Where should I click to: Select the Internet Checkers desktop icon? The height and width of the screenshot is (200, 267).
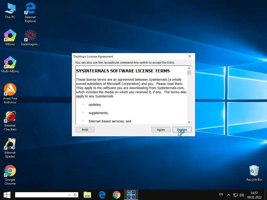click(x=10, y=121)
